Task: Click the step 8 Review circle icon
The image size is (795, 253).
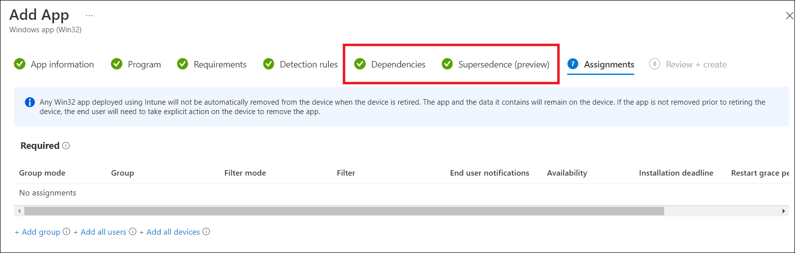Action: pyautogui.click(x=655, y=64)
